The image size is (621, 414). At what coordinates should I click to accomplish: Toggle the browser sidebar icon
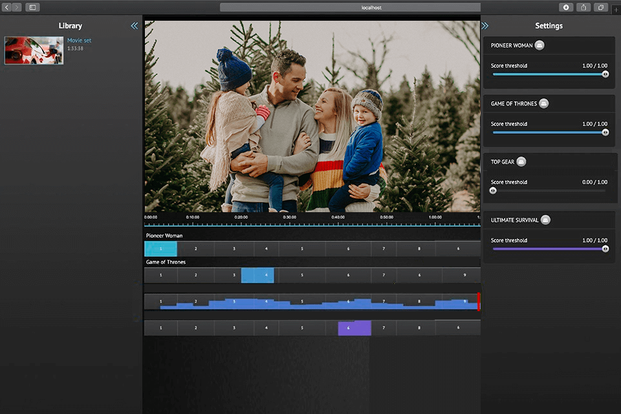32,7
